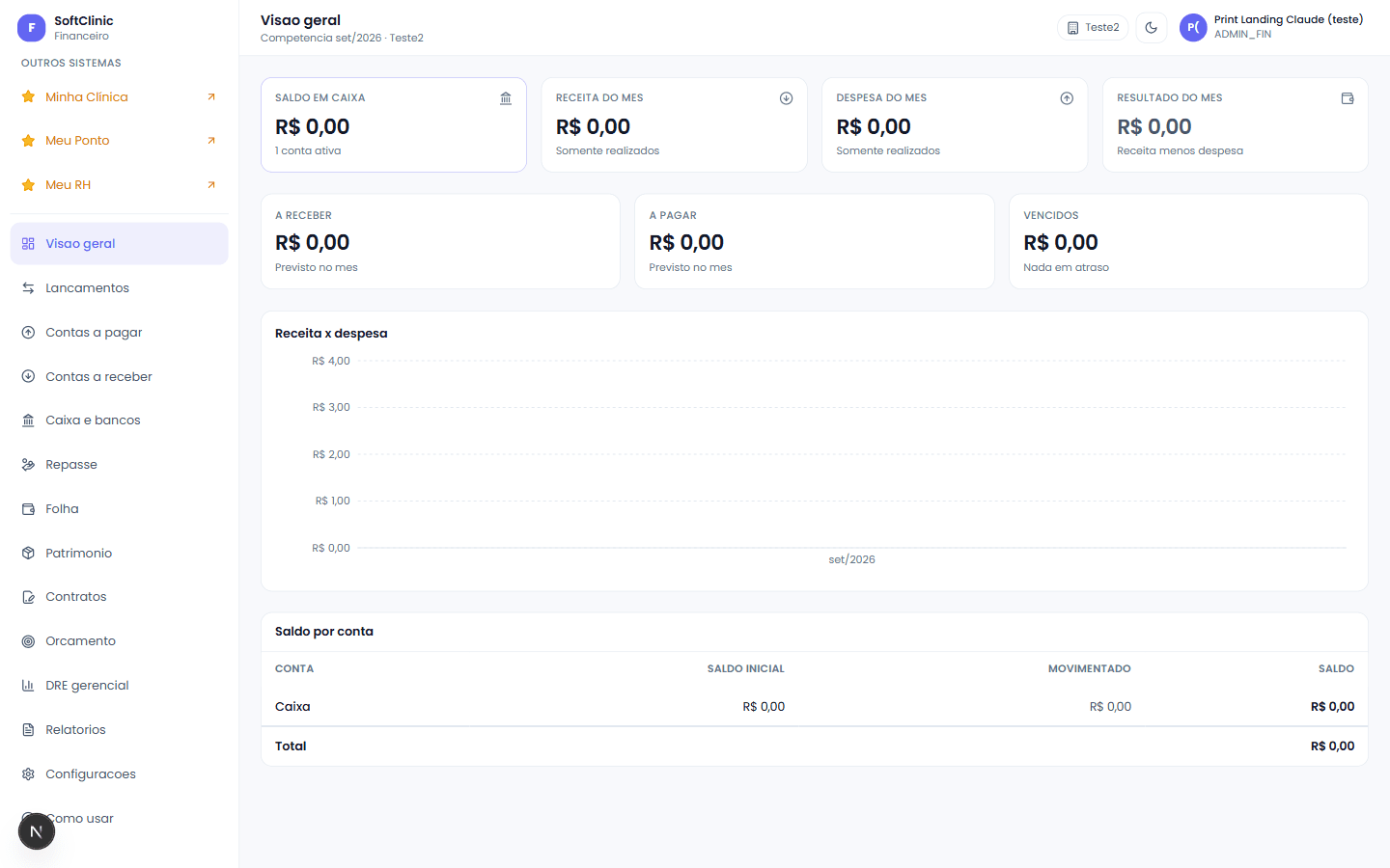Open Meu RH external system link
This screenshot has height=868, width=1390.
coord(120,185)
